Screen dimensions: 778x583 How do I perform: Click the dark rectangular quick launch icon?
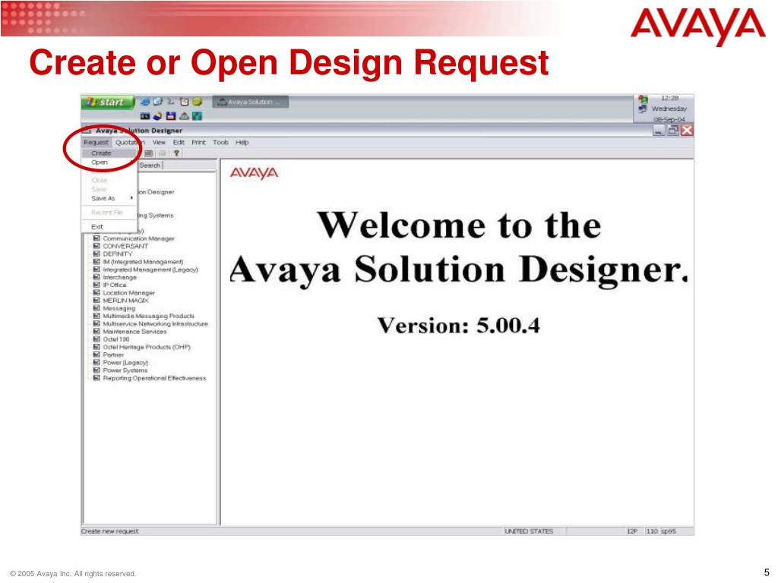[x=145, y=116]
